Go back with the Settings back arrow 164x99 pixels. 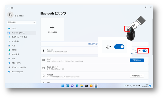pyautogui.click(x=8, y=8)
